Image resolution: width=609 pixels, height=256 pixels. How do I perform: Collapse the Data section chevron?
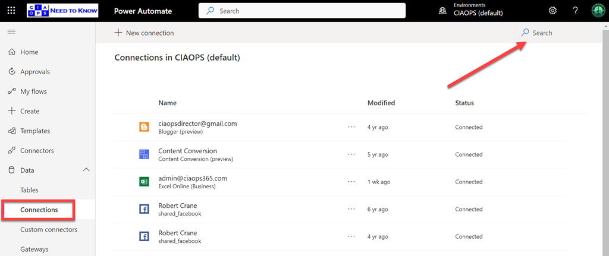86,170
